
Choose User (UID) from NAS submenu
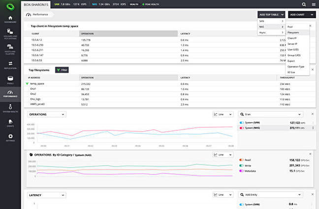click(x=298, y=50)
